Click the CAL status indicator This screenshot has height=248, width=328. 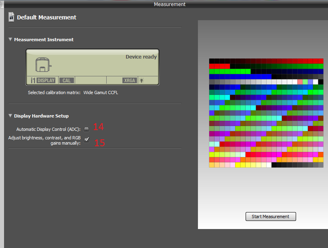67,80
